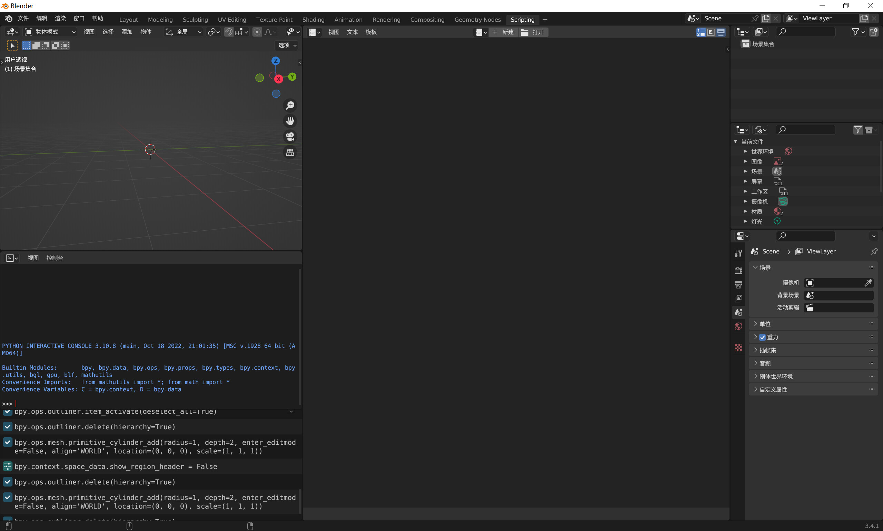
Task: Open the Output properties printer icon
Action: click(738, 284)
